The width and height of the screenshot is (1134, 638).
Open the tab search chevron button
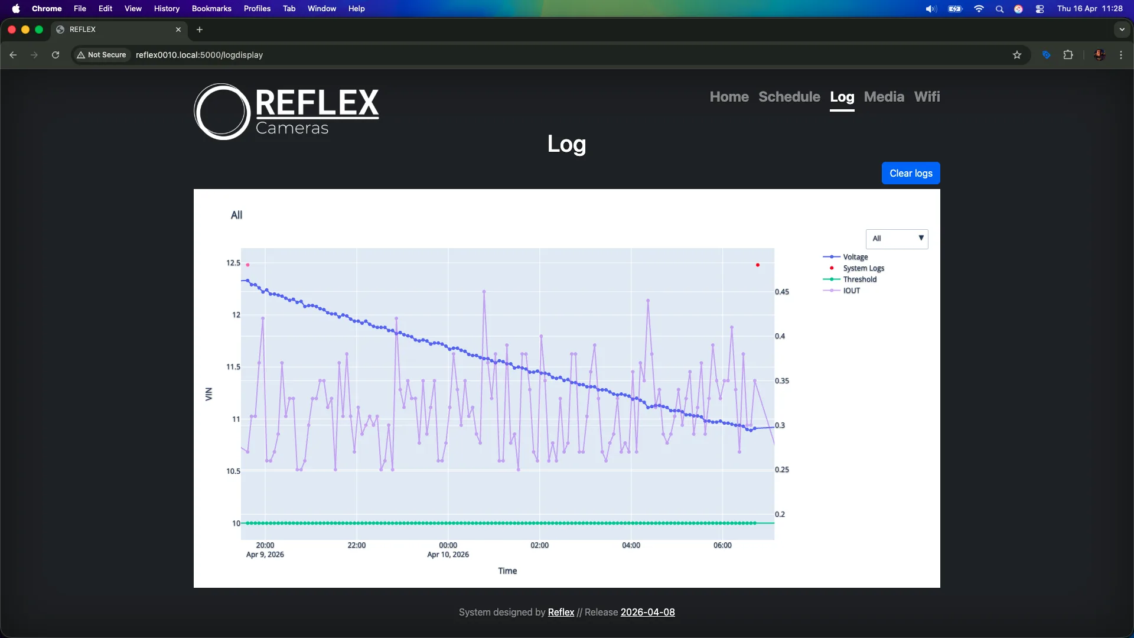tap(1122, 30)
